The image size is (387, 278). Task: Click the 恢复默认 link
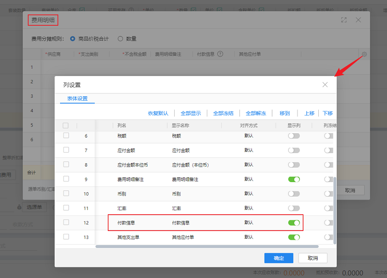[158, 113]
